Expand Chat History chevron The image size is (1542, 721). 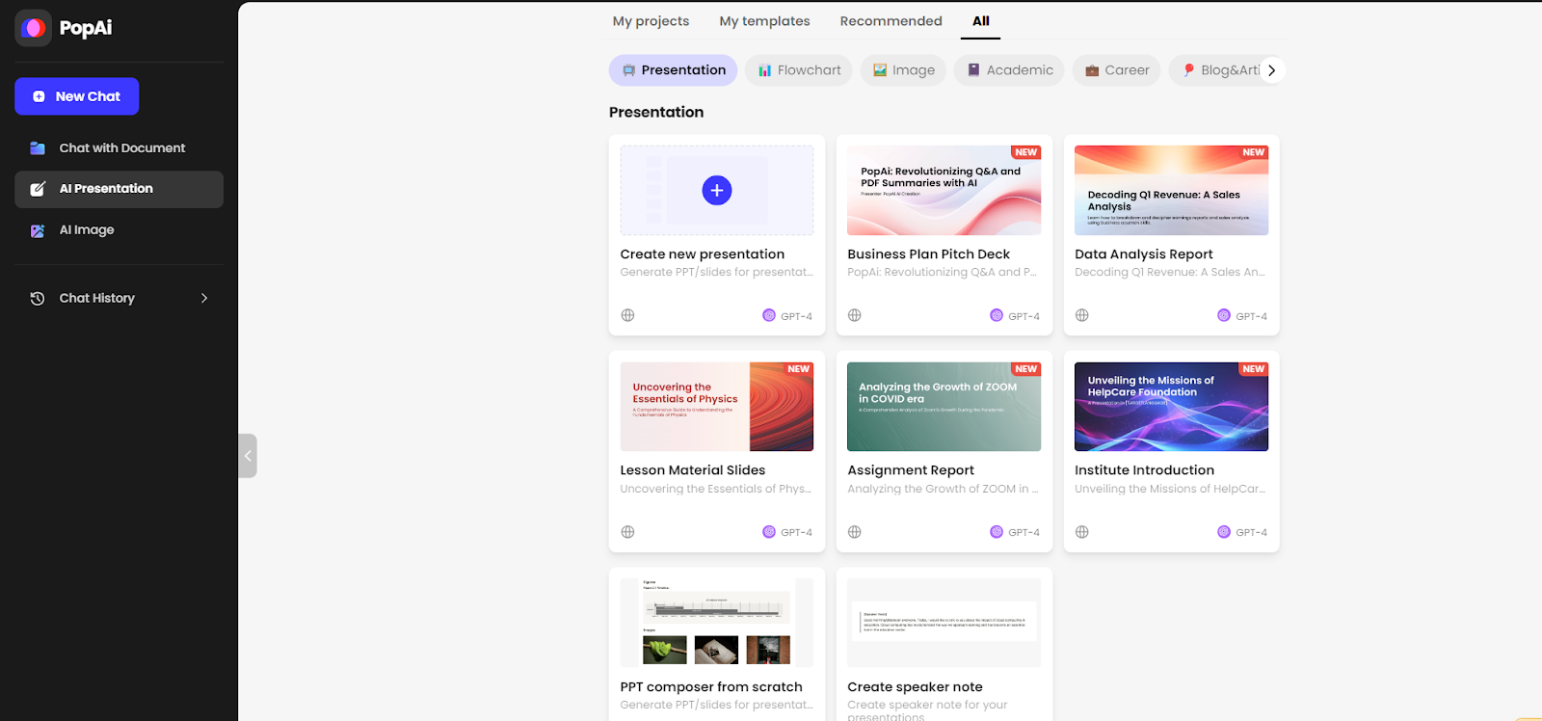(203, 298)
